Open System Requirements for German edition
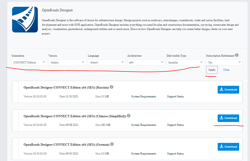Viewport: 250px width, 161px height. pos(144,153)
